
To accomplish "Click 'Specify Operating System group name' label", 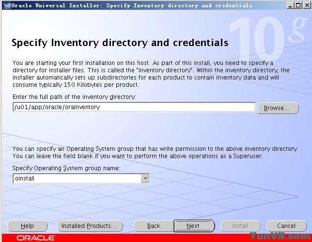I will [66, 168].
